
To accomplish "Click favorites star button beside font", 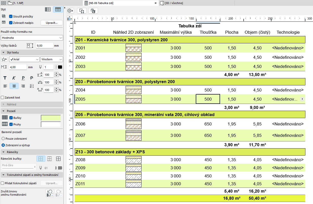I will coord(4,59).
